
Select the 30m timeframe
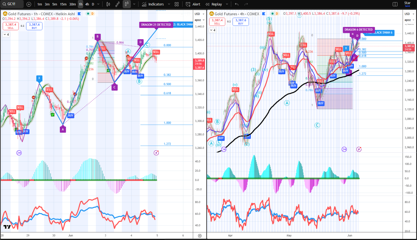[x=73, y=4]
